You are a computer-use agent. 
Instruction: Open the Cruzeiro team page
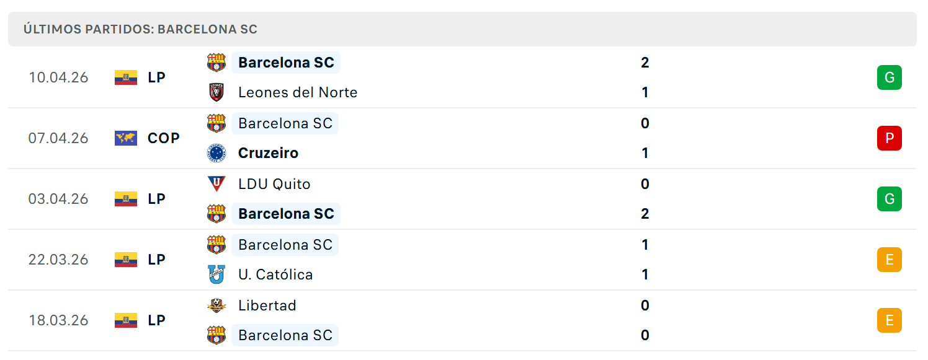tap(268, 153)
